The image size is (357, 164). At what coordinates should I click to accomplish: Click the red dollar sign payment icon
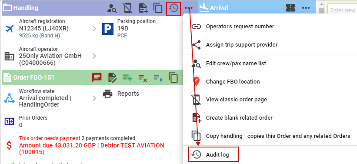click(9, 145)
